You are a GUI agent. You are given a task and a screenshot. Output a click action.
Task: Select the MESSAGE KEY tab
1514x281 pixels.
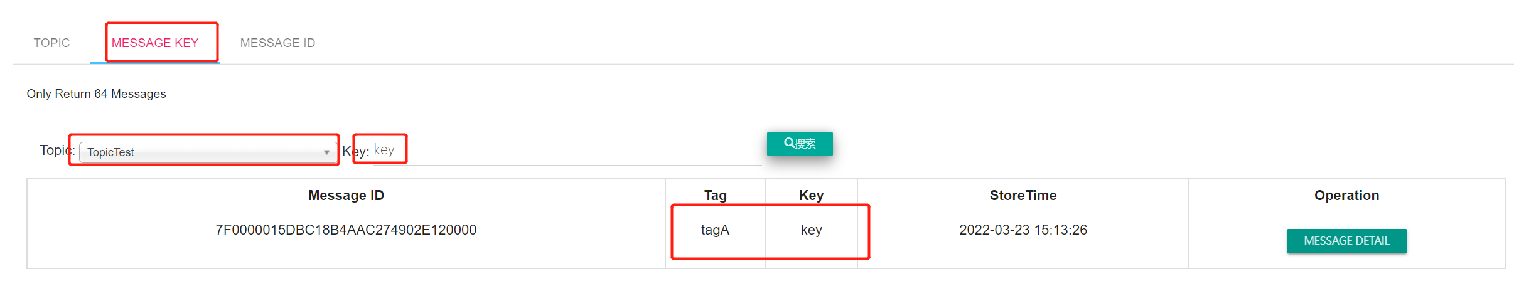(155, 43)
